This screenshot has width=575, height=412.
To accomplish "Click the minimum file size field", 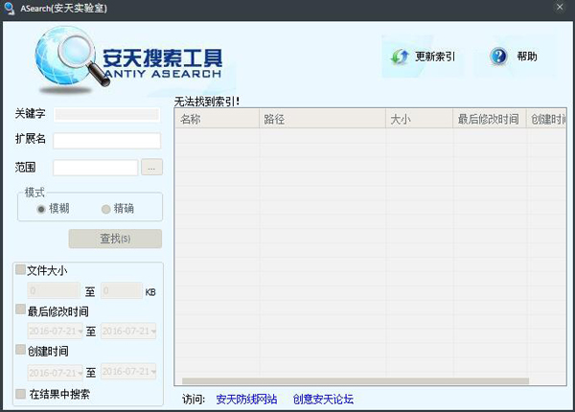I will (x=54, y=290).
